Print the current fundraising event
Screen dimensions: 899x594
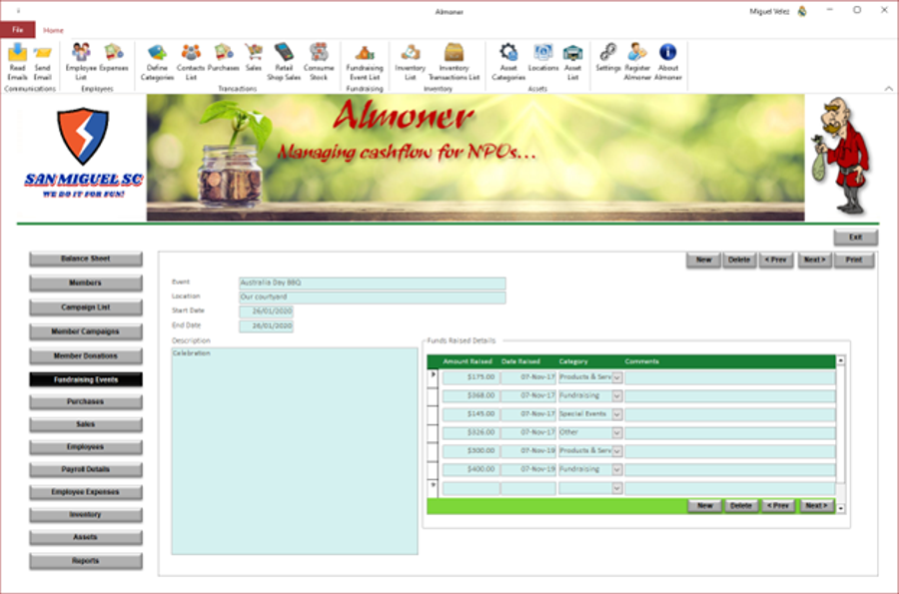tap(854, 260)
